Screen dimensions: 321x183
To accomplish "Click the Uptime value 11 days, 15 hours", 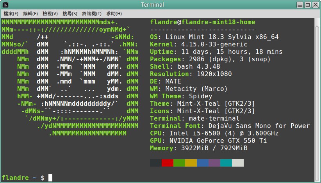I will click(x=232, y=52).
